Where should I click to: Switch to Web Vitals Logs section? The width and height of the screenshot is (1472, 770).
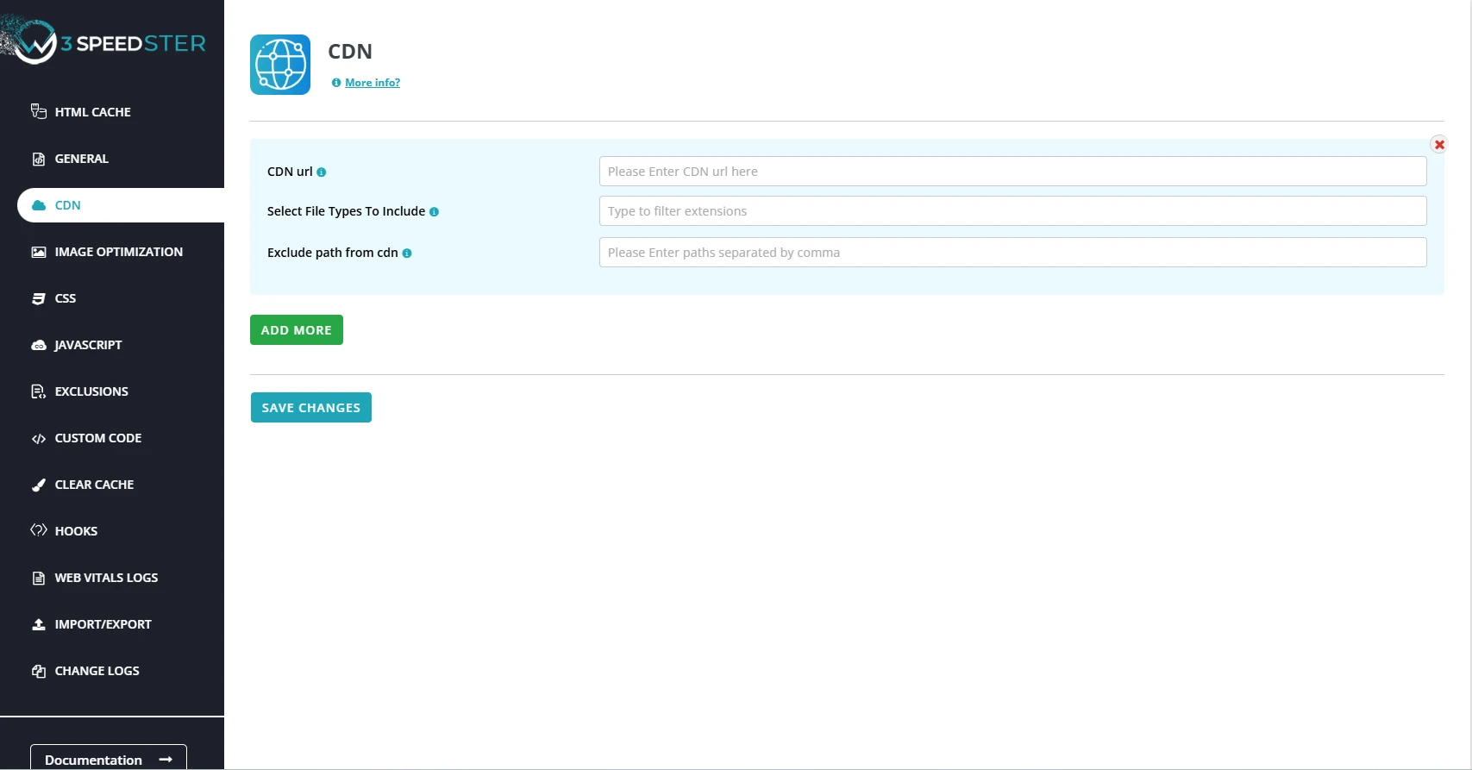(x=106, y=578)
